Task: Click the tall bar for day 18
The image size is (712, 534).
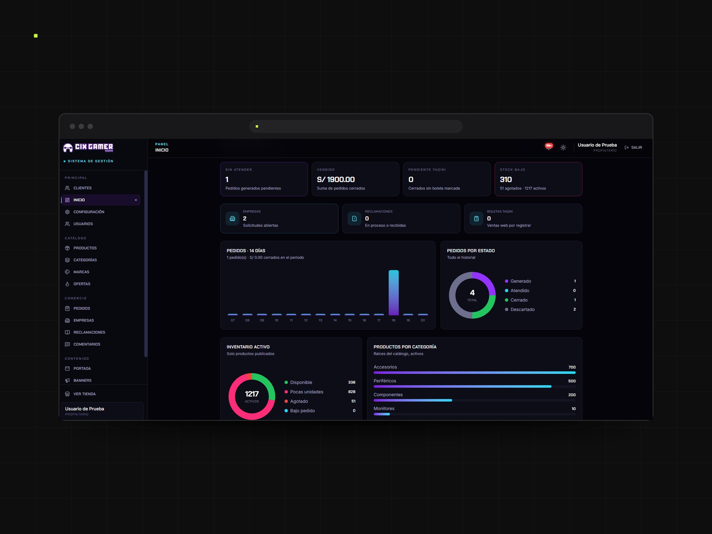Action: coord(393,293)
